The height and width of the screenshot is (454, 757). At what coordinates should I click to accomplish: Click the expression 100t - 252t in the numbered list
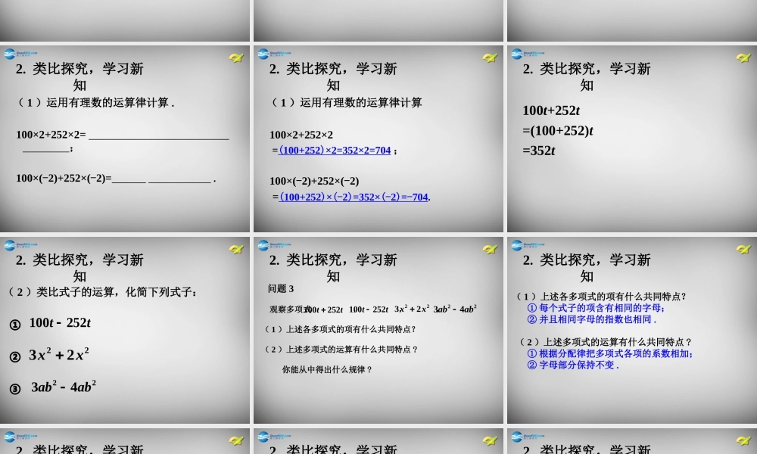(60, 323)
